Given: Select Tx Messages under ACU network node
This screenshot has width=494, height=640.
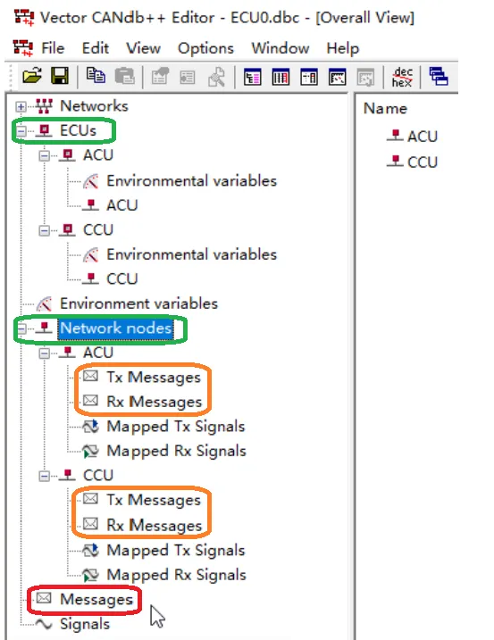Looking at the screenshot, I should [154, 378].
